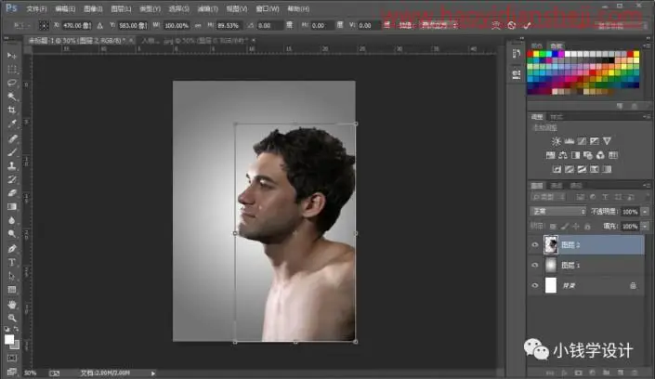Add a Black & White adjustment

pyautogui.click(x=576, y=155)
